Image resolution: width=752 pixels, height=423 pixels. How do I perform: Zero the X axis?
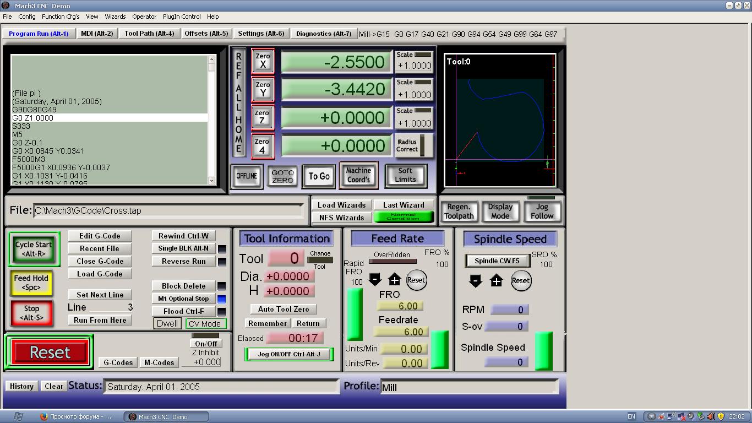tap(263, 61)
